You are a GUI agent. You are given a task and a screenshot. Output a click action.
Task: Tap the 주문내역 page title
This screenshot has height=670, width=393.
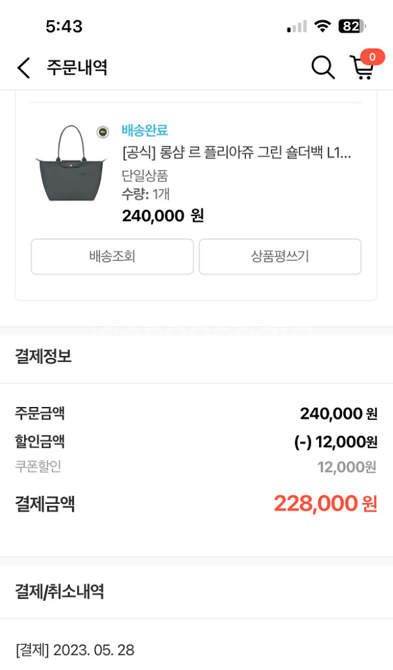coord(77,67)
